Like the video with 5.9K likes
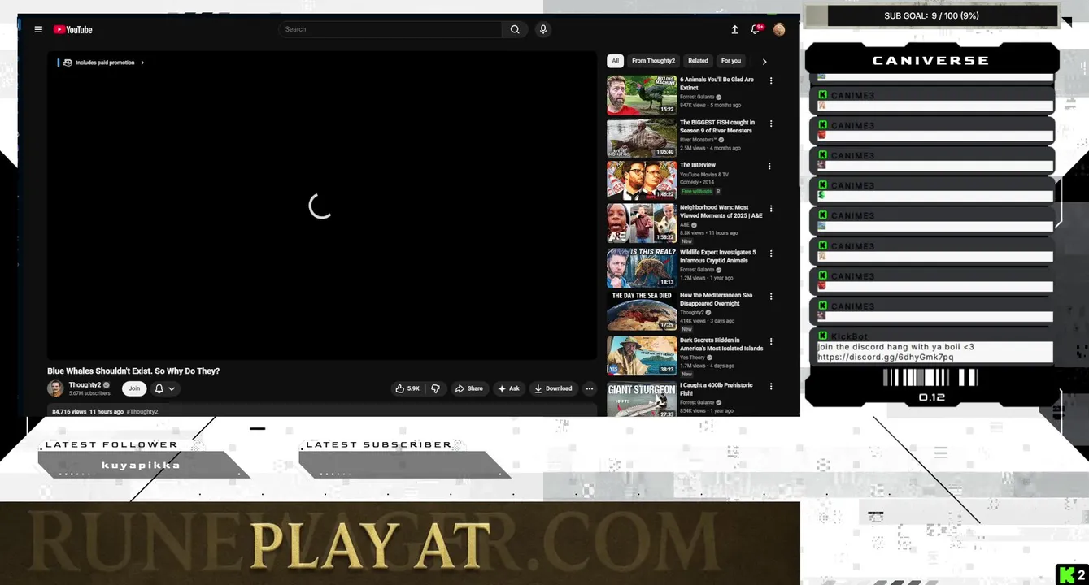The height and width of the screenshot is (585, 1089). point(407,388)
